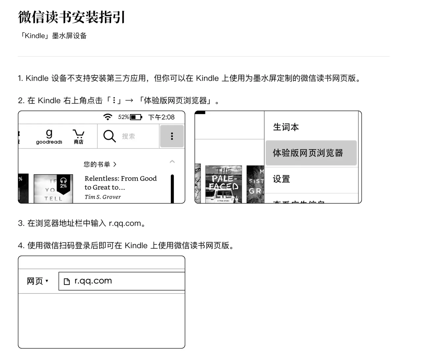Open 您的书单 reading list link

[x=100, y=164]
